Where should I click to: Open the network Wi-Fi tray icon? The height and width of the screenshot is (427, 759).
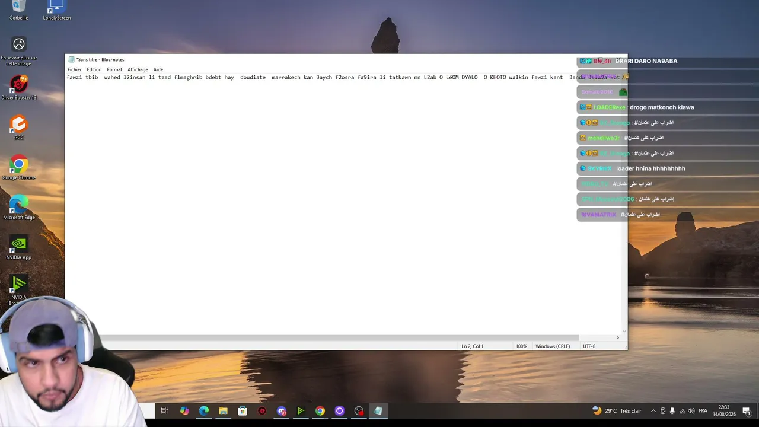[682, 411]
